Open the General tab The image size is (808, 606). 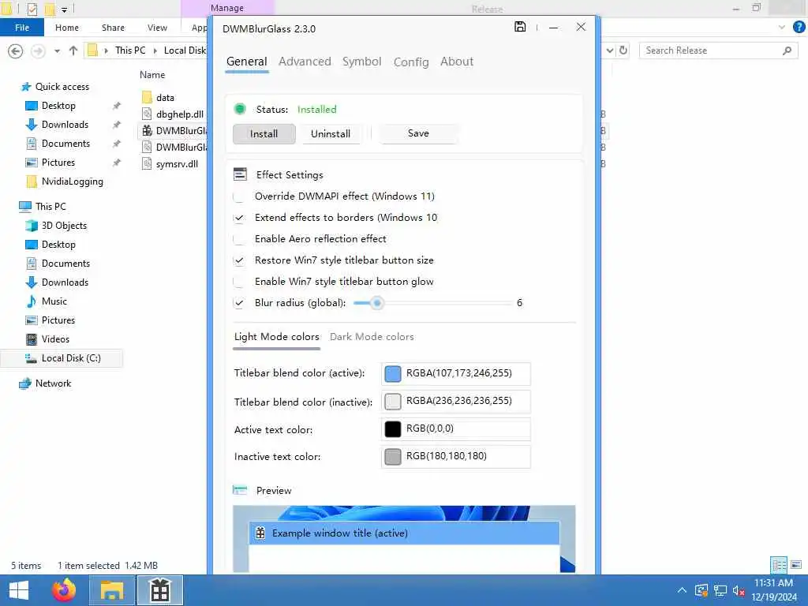[246, 62]
